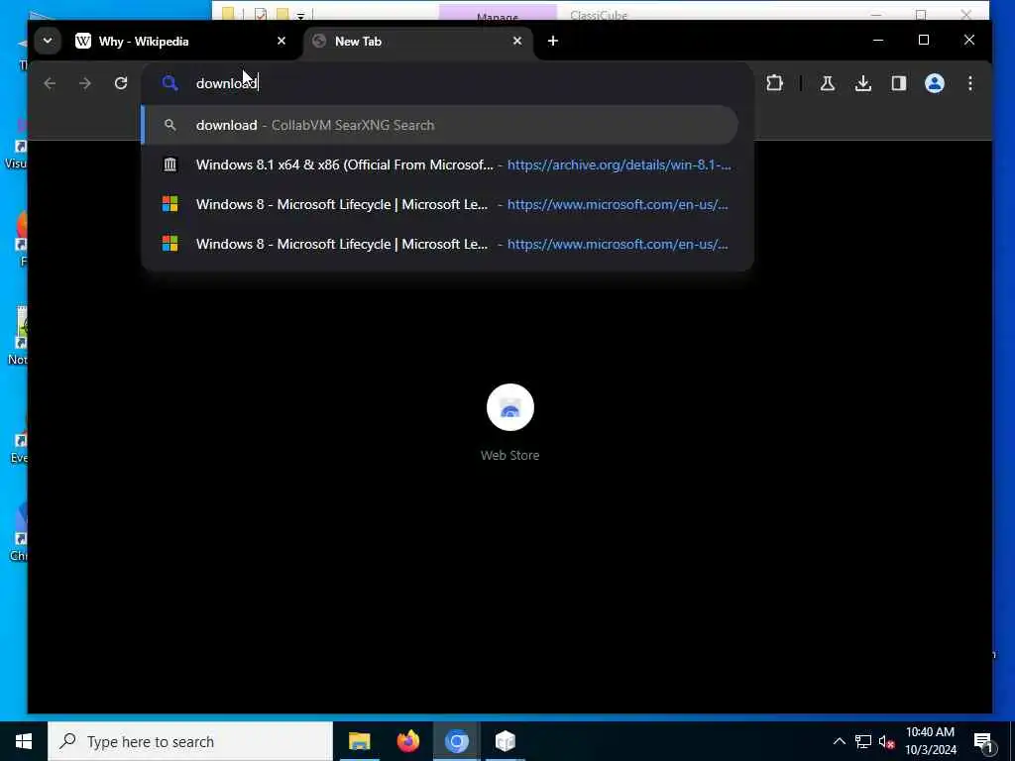Focus the address bar containing 'download'
Viewport: 1015px width, 761px height.
point(447,83)
